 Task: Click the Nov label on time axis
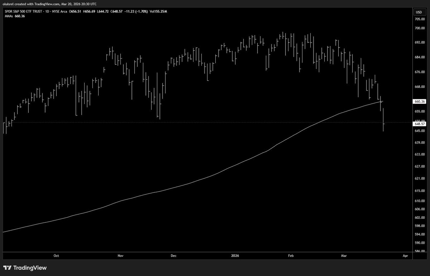click(x=120, y=256)
